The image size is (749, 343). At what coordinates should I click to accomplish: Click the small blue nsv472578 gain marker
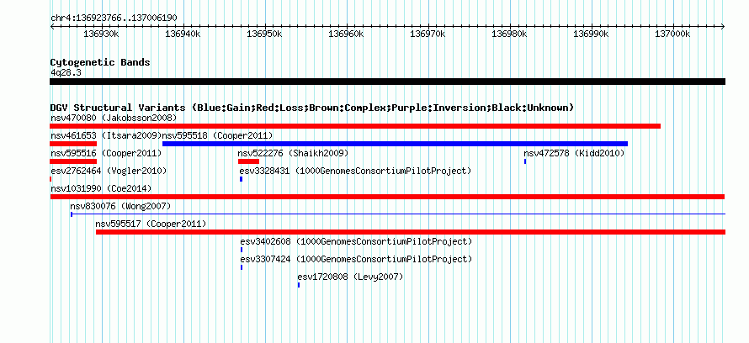pos(525,161)
